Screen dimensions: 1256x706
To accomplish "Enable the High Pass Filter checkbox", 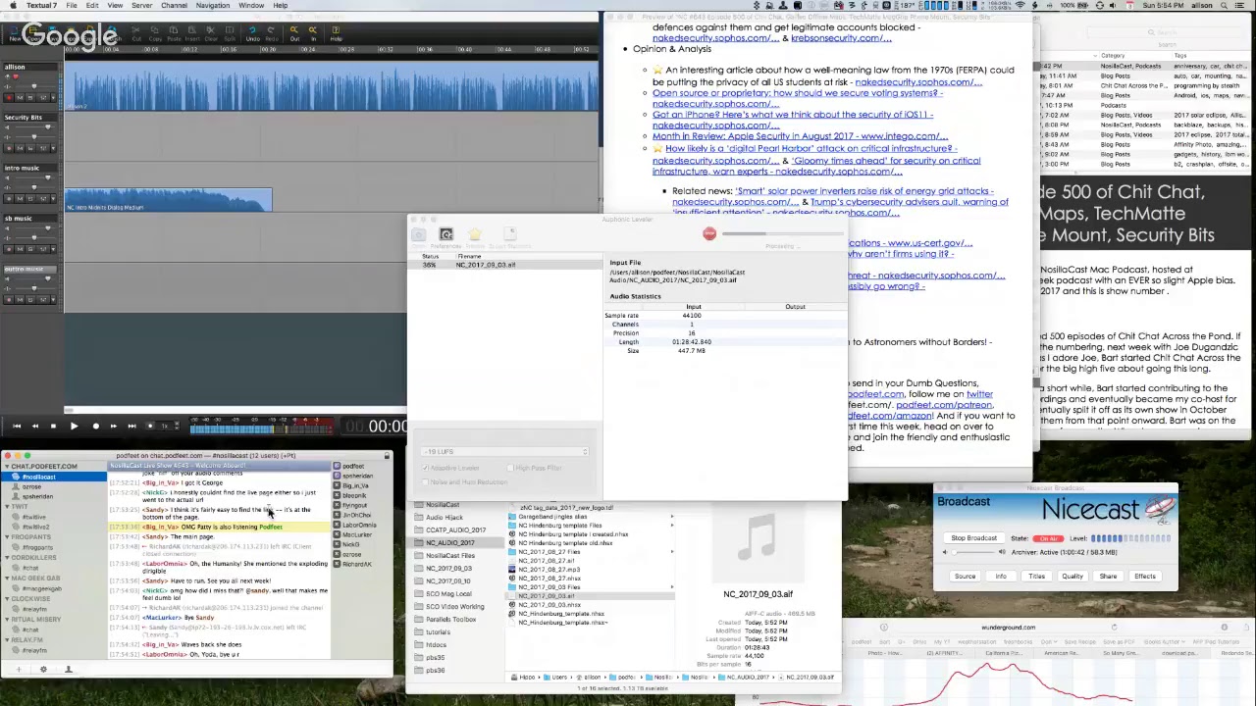I will click(x=509, y=469).
